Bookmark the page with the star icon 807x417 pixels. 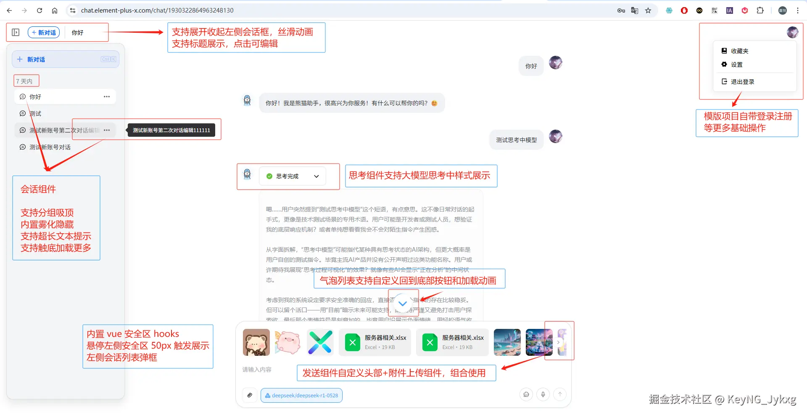tap(648, 10)
